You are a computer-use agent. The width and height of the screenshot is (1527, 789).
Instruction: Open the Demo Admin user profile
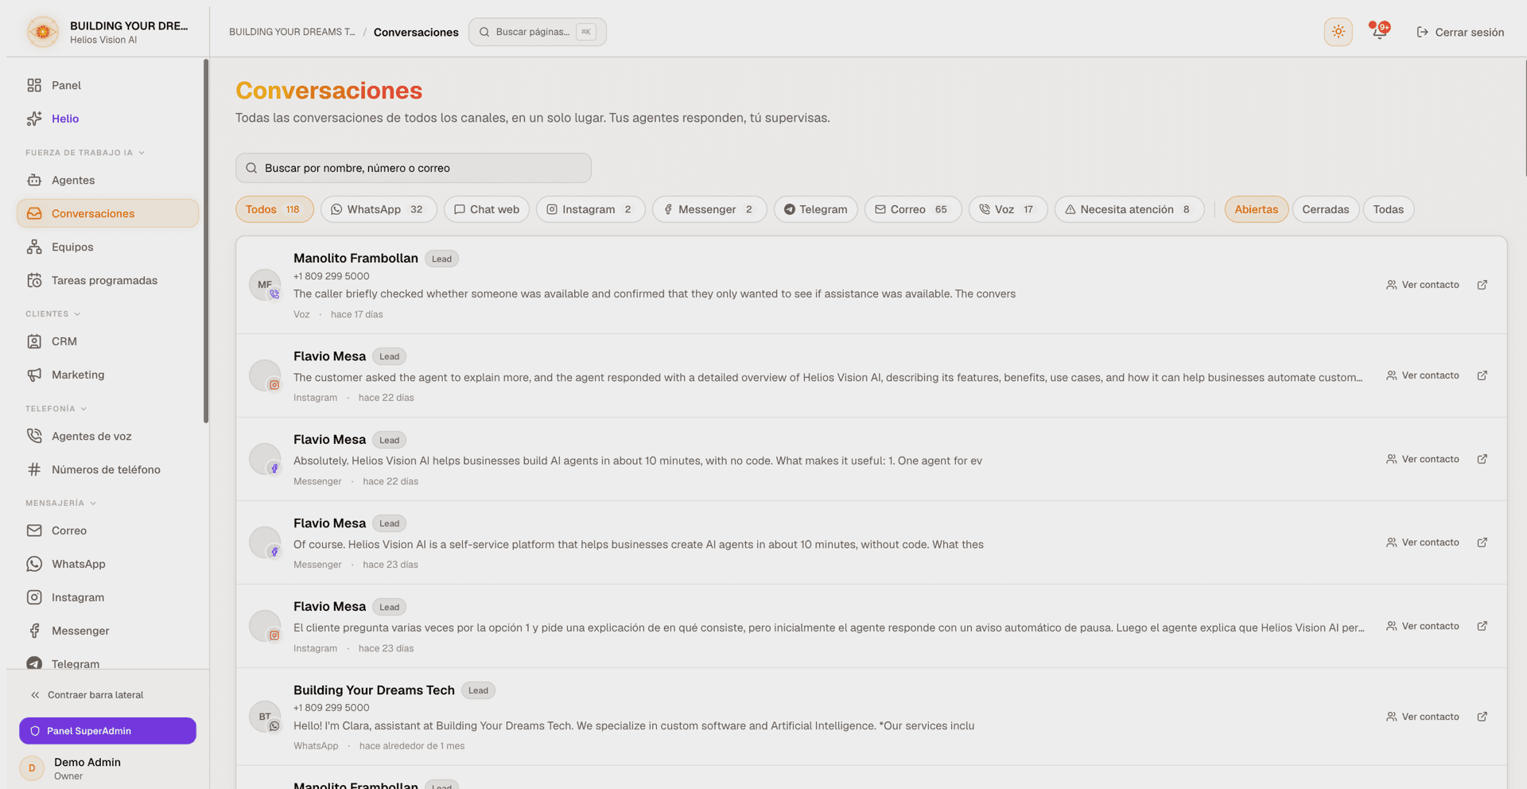pyautogui.click(x=107, y=768)
